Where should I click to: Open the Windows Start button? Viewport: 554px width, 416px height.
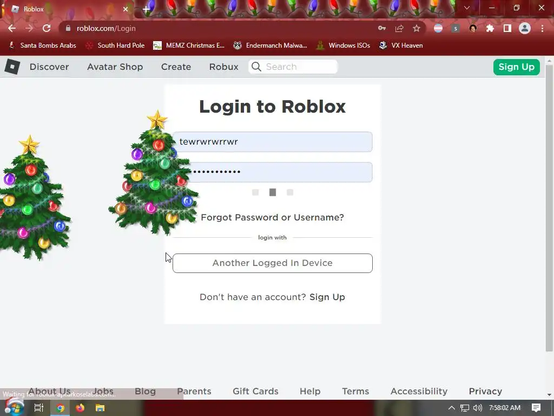pyautogui.click(x=14, y=407)
